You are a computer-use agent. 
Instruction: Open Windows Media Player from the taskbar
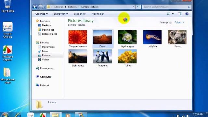point(68,115)
